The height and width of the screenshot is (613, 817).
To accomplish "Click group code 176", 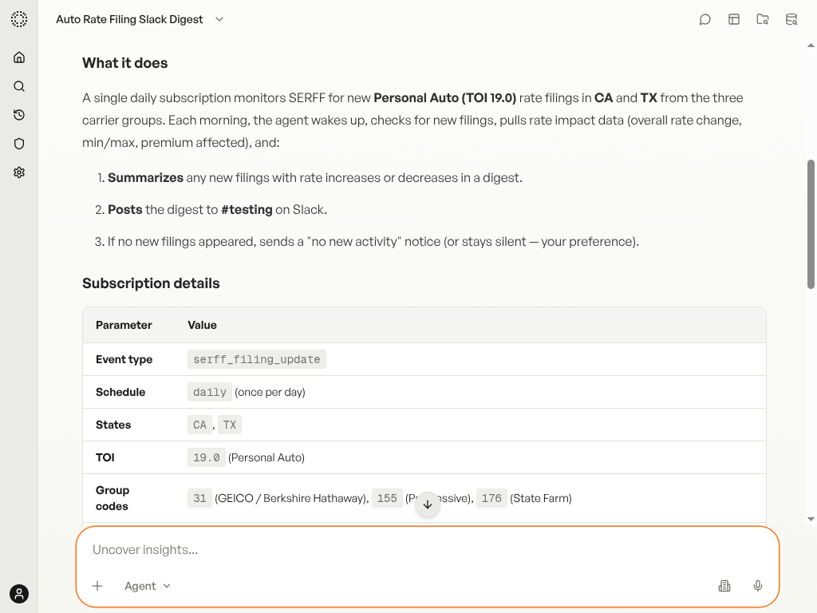I will (x=491, y=498).
